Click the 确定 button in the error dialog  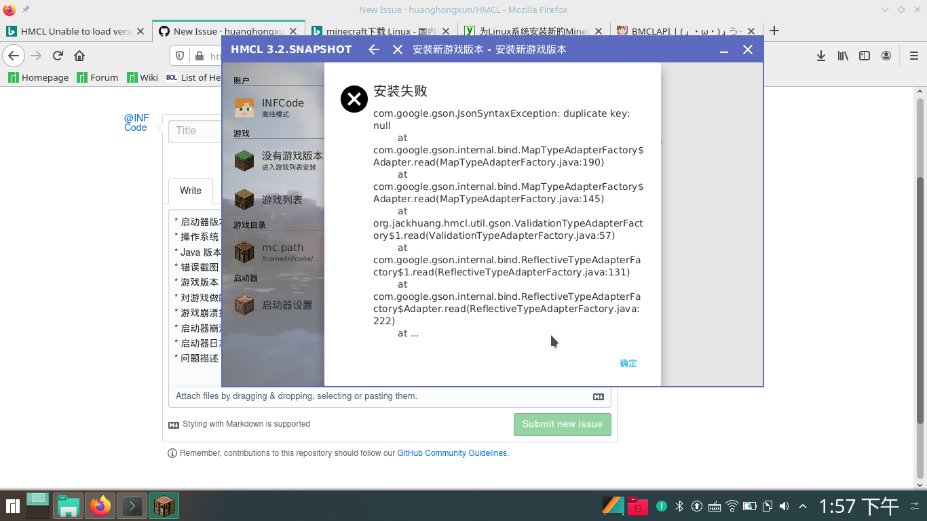[x=628, y=364]
